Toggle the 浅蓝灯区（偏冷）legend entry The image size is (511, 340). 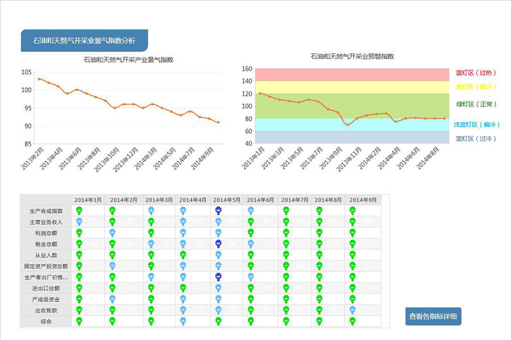[477, 125]
